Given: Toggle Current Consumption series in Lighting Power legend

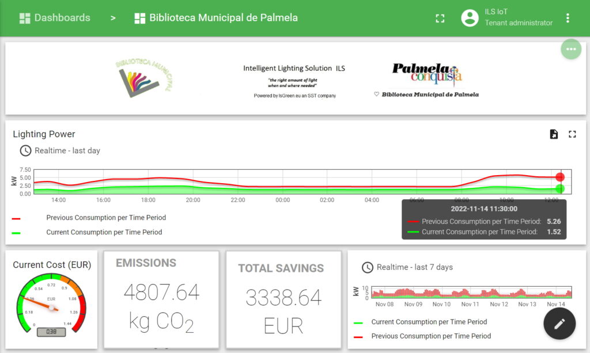Looking at the screenshot, I should pyautogui.click(x=104, y=232).
